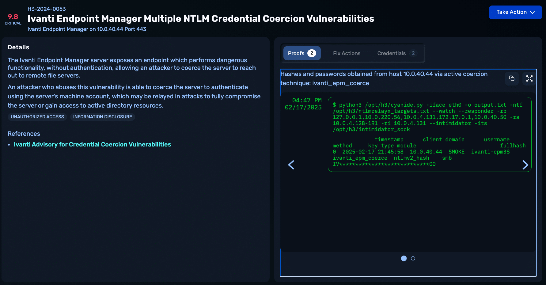Image resolution: width=546 pixels, height=285 pixels.
Task: Click the Proofs count badge
Action: [x=312, y=53]
